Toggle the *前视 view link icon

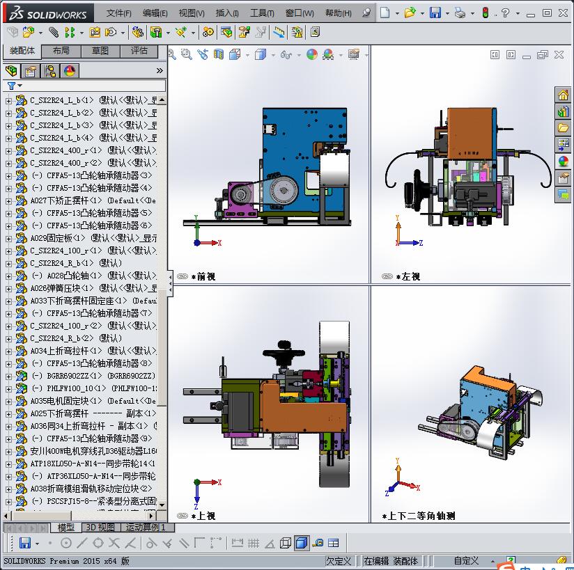point(183,276)
